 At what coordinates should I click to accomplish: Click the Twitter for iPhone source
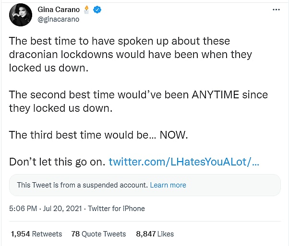coord(116,209)
